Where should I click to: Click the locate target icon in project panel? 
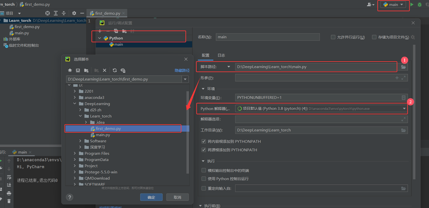point(48,13)
